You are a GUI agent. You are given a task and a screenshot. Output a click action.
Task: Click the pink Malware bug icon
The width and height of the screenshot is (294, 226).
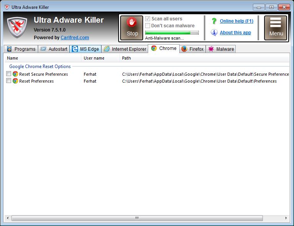(211, 49)
